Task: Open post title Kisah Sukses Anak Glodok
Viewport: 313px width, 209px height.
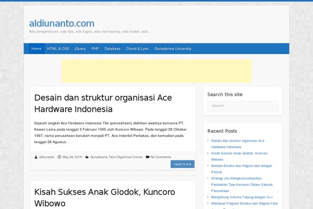Action: click(105, 198)
